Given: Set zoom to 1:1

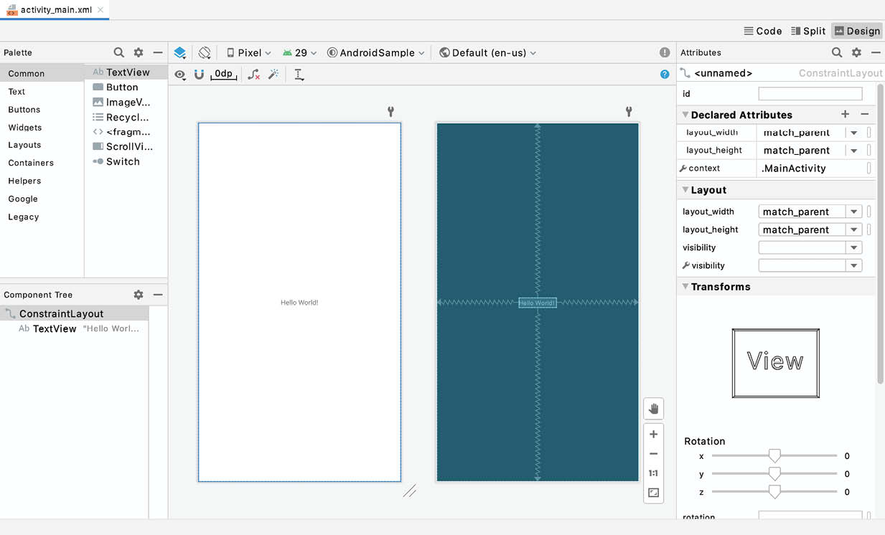Looking at the screenshot, I should coord(653,473).
